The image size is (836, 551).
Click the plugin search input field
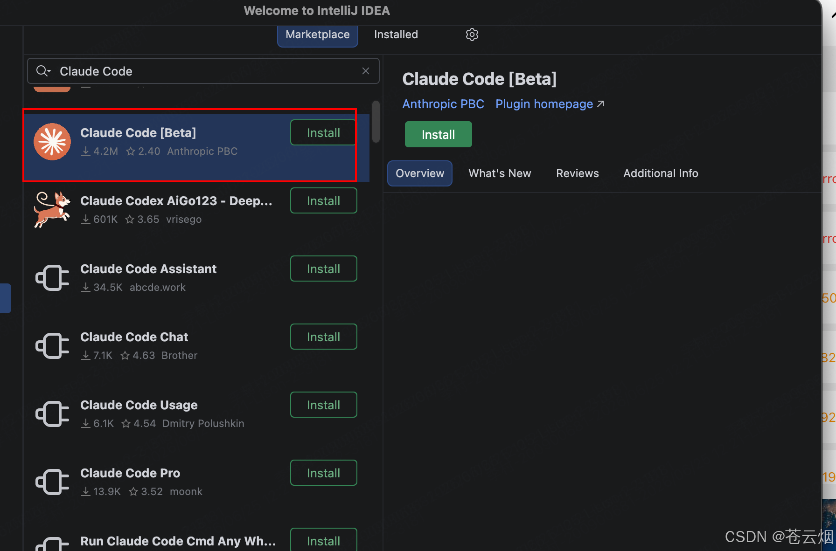[203, 71]
